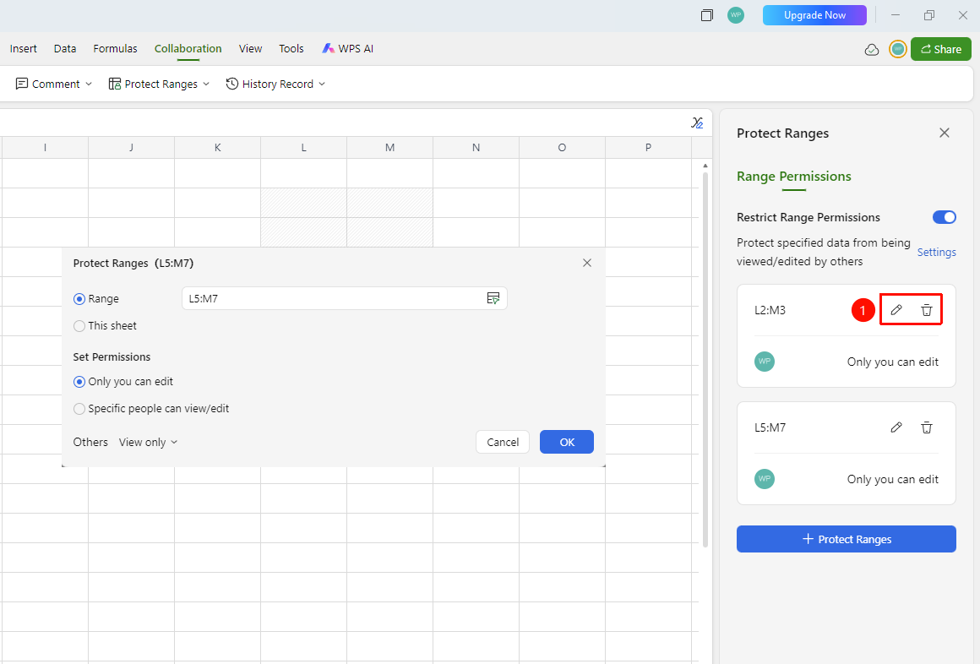
Task: Click the L5:M7 range input field
Action: pyautogui.click(x=345, y=298)
